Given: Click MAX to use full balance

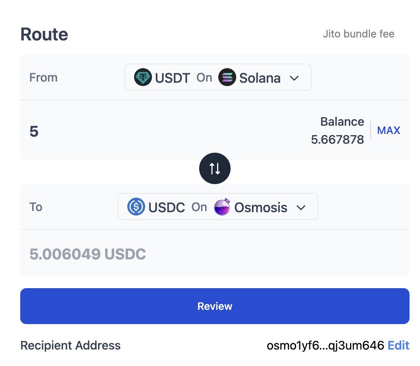Looking at the screenshot, I should click(x=389, y=130).
